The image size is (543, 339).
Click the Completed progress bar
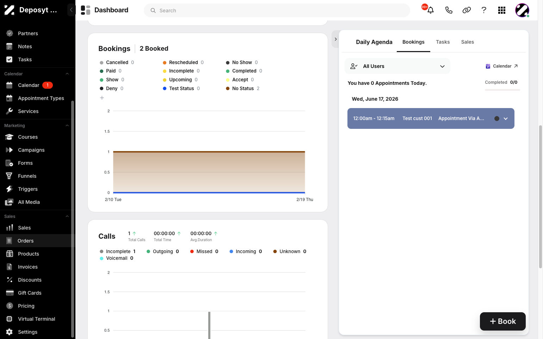[502, 90]
